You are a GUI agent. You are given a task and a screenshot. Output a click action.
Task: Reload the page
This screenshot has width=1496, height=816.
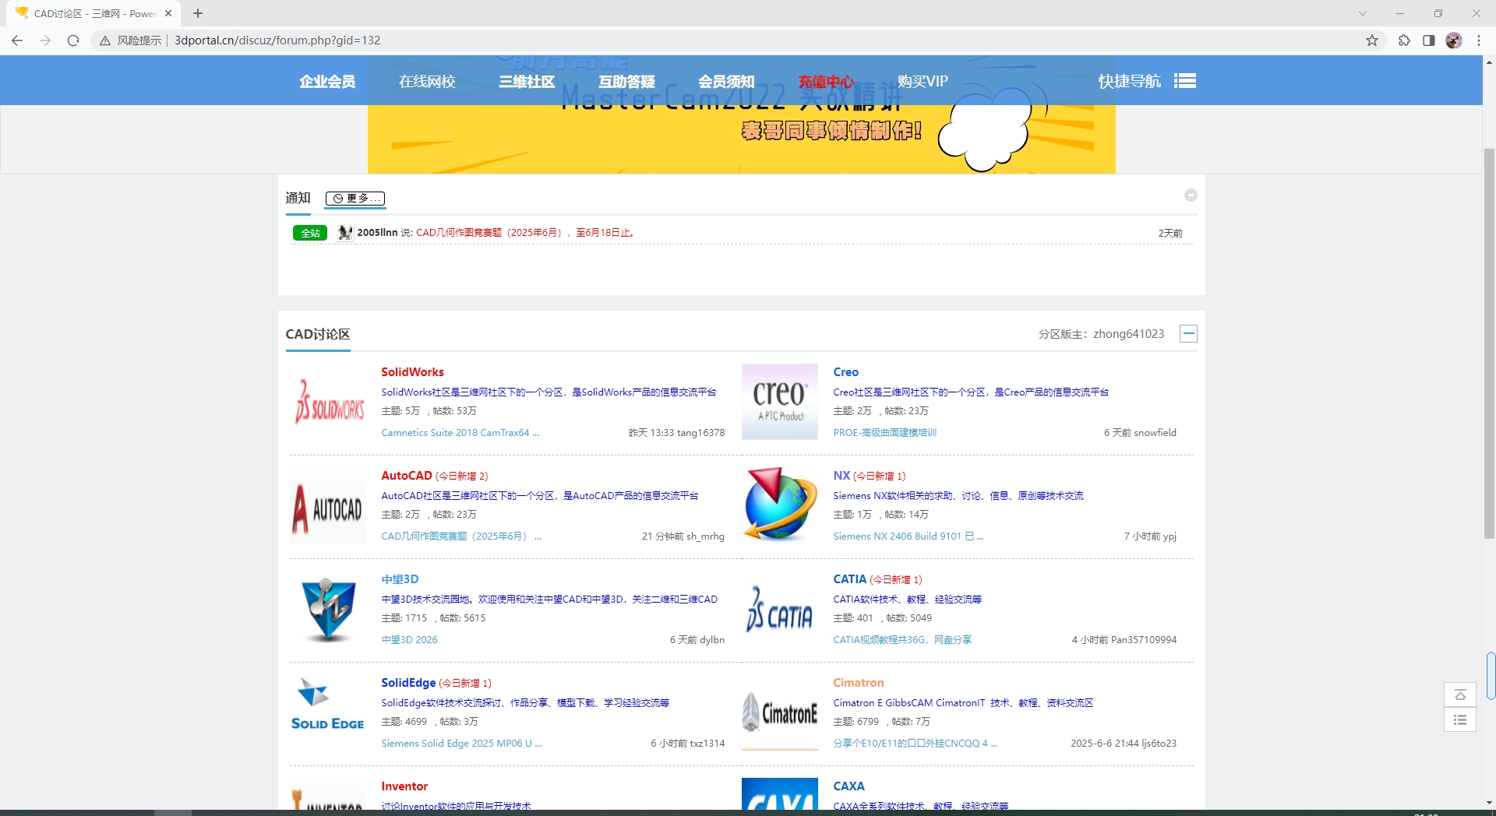[x=73, y=40]
